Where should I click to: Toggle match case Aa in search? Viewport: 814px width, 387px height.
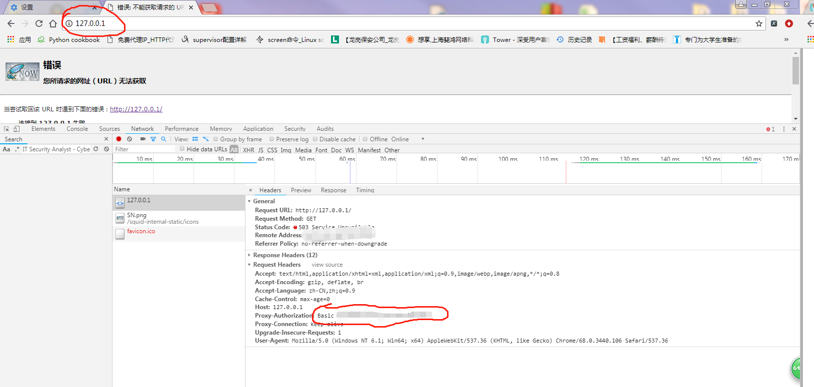(6, 149)
